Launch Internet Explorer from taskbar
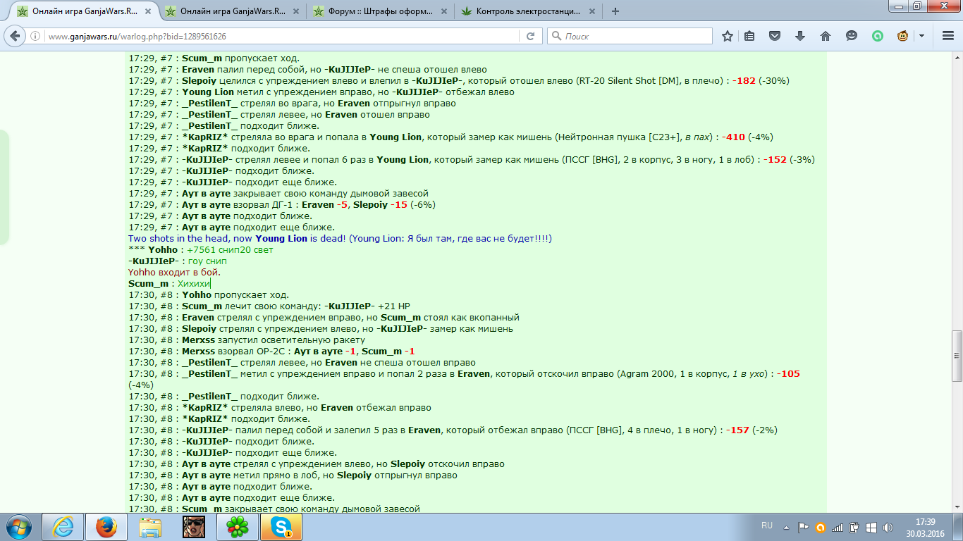963x541 pixels. click(63, 527)
